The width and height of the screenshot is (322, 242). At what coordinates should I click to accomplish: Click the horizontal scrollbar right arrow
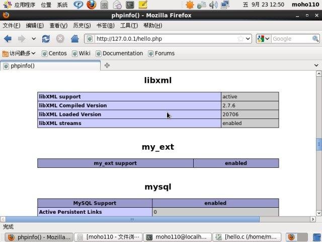tap(313, 219)
